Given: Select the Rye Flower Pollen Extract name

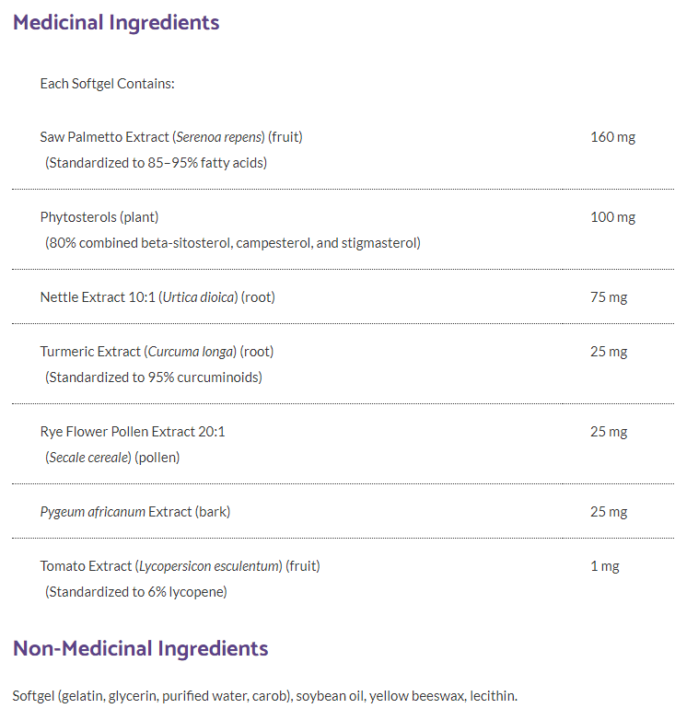Looking at the screenshot, I should point(133,432).
